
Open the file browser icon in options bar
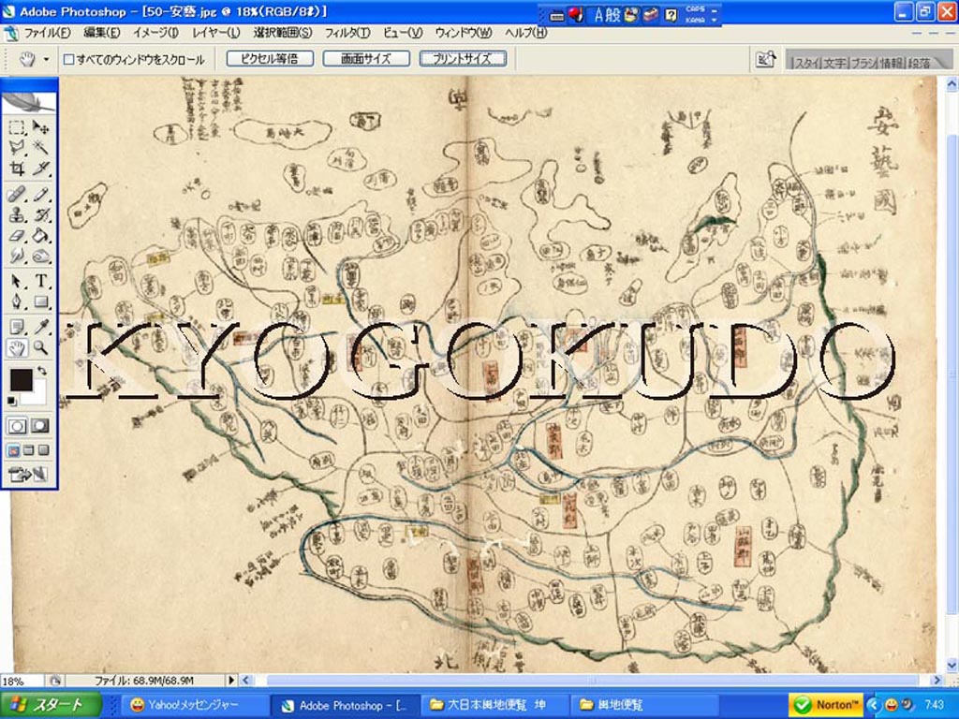(765, 59)
